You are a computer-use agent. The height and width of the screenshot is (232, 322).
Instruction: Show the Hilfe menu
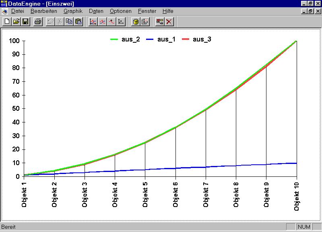(x=168, y=11)
